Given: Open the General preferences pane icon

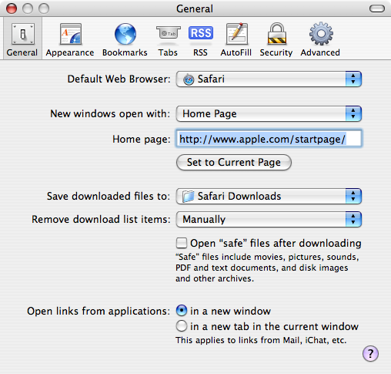Looking at the screenshot, I should click(22, 34).
